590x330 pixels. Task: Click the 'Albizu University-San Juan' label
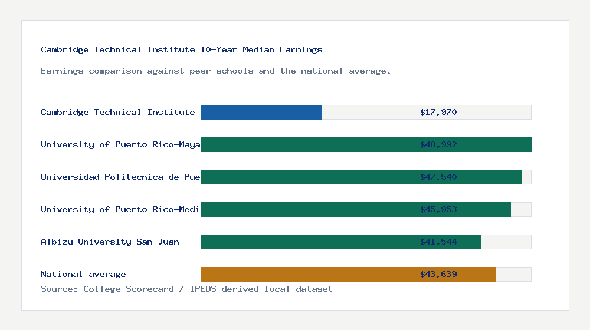click(110, 242)
